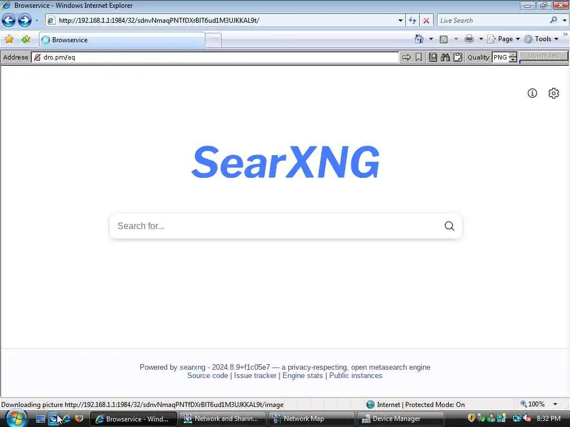Click the RSS feeds icon

[444, 39]
